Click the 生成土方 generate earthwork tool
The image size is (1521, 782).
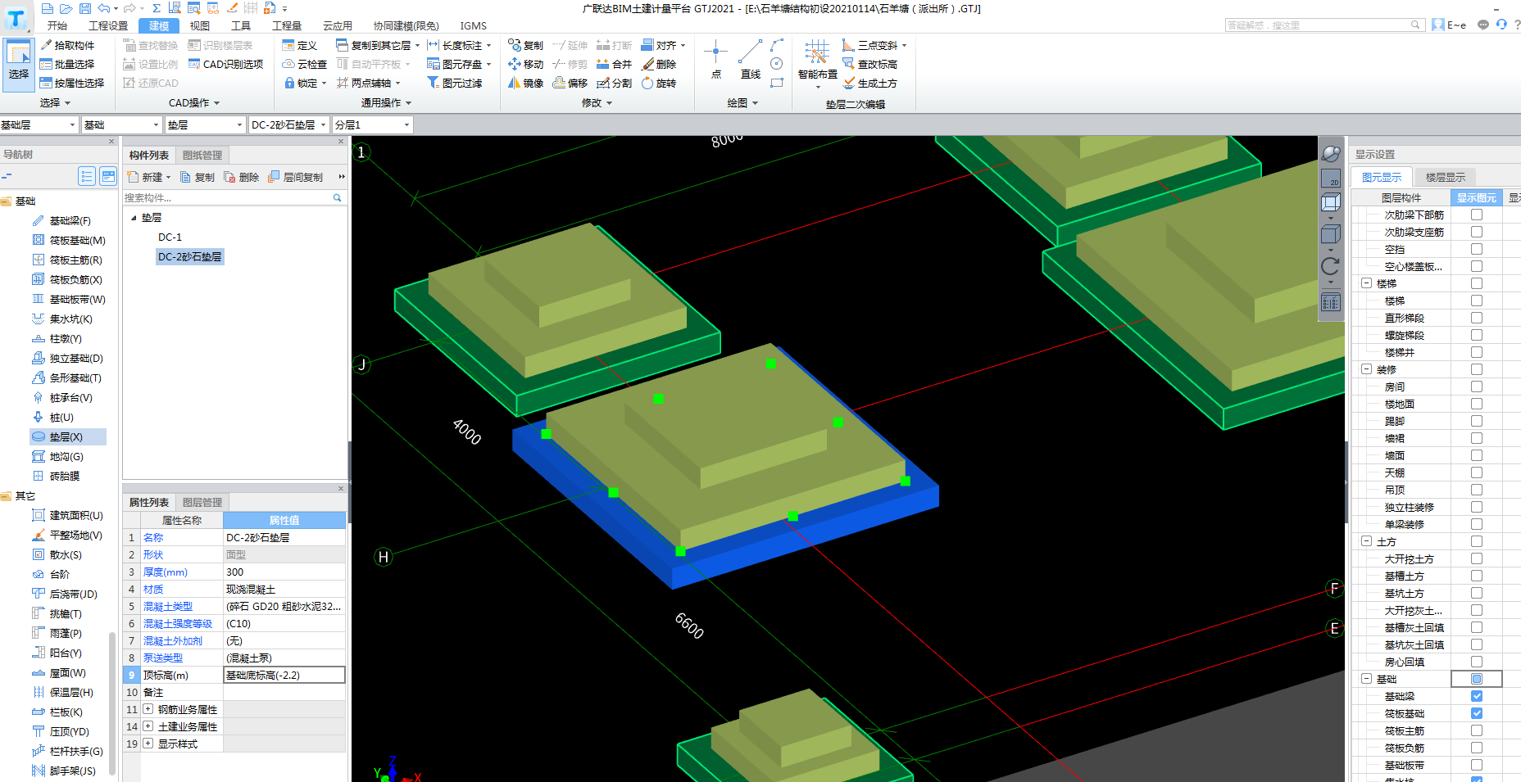869,83
